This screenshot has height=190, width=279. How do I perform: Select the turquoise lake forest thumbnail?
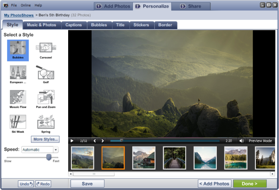[x=236, y=158]
